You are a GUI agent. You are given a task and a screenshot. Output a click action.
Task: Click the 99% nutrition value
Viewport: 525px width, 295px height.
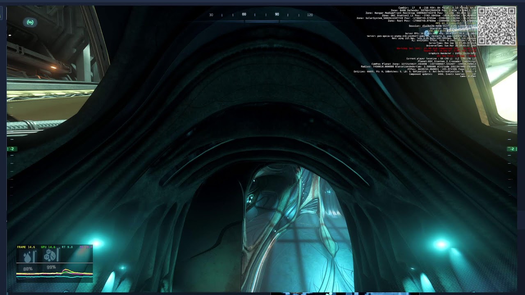point(51,267)
